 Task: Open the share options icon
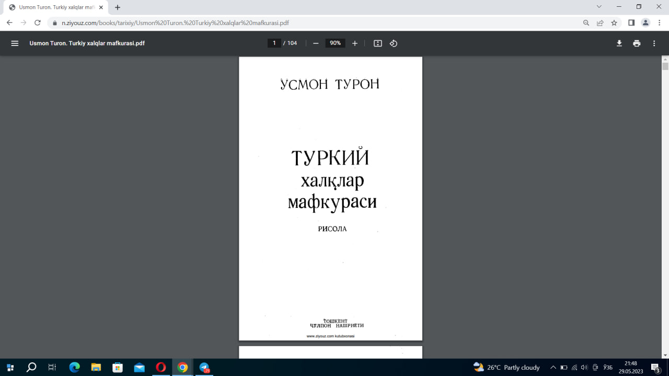(599, 22)
